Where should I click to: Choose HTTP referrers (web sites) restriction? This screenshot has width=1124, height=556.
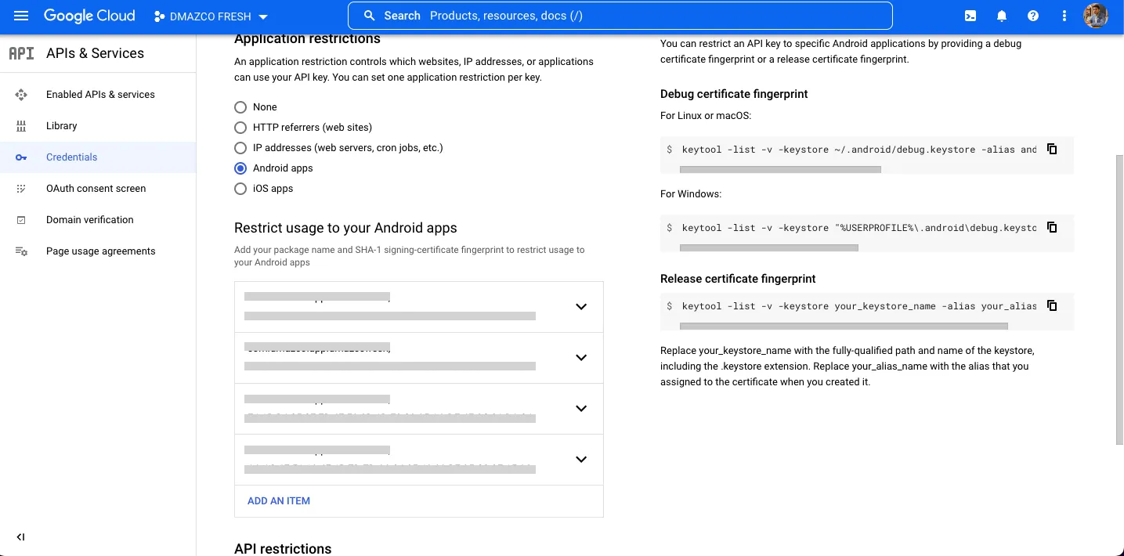tap(240, 128)
